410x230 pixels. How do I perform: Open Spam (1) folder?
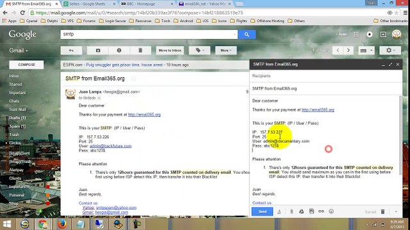pyautogui.click(x=17, y=126)
